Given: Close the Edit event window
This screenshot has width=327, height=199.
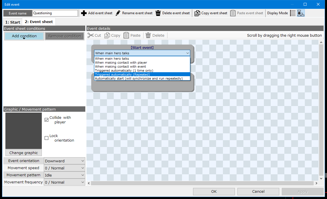Looking at the screenshot, I should click(318, 4).
